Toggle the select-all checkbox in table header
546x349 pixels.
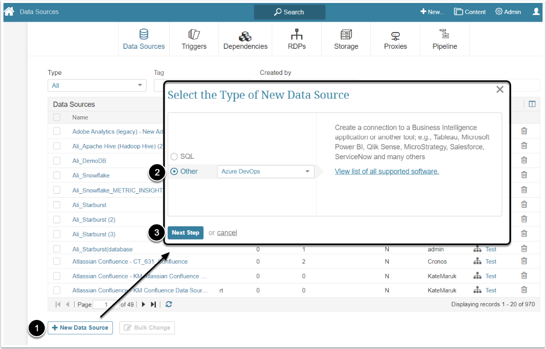pos(57,117)
